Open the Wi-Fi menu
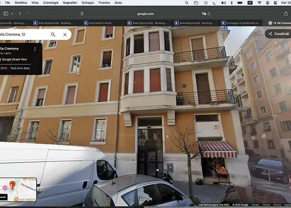 [259, 2]
